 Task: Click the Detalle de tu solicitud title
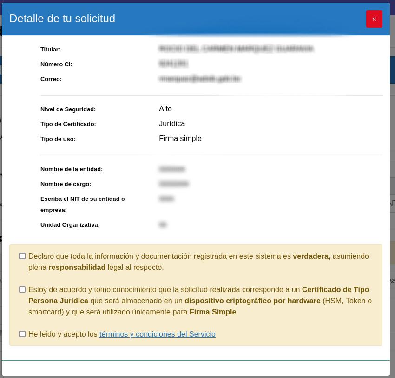pos(62,19)
